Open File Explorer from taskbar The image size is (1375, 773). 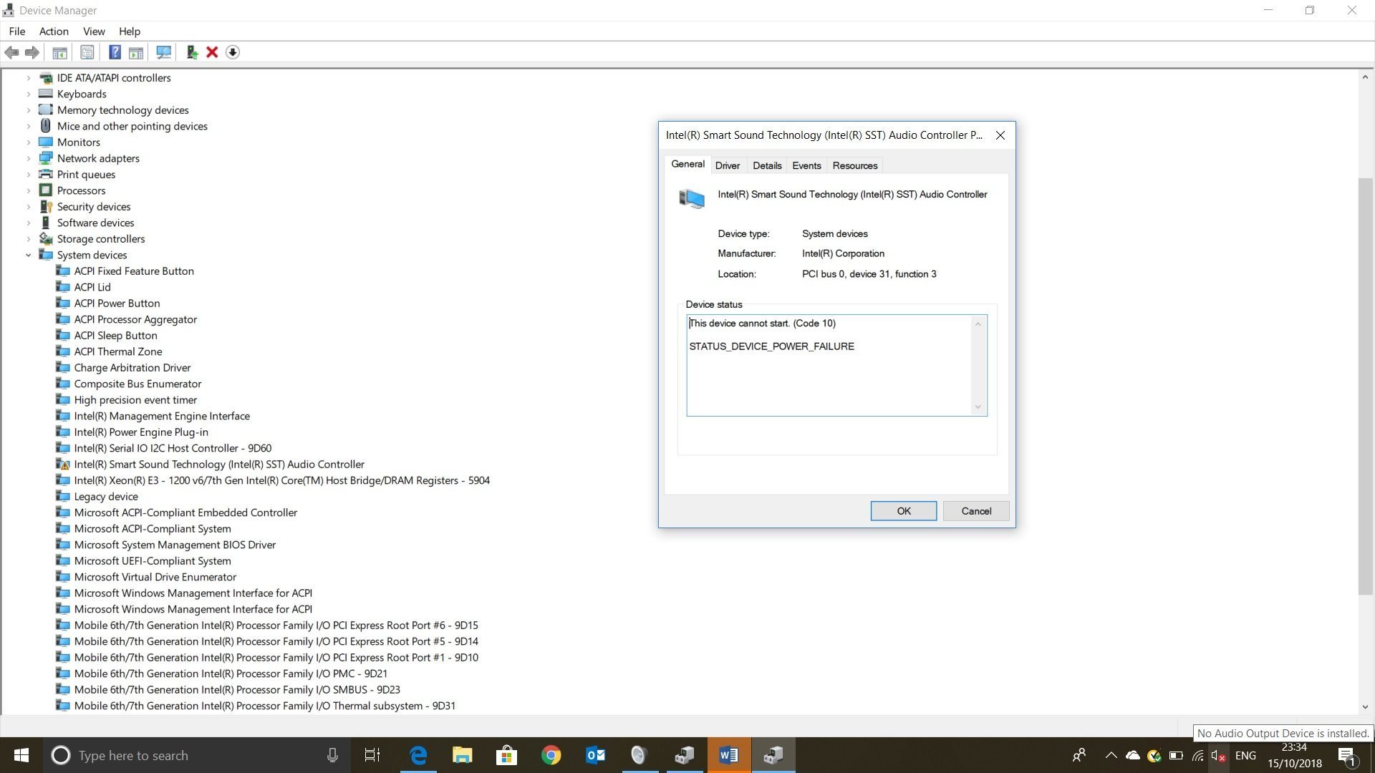[463, 755]
